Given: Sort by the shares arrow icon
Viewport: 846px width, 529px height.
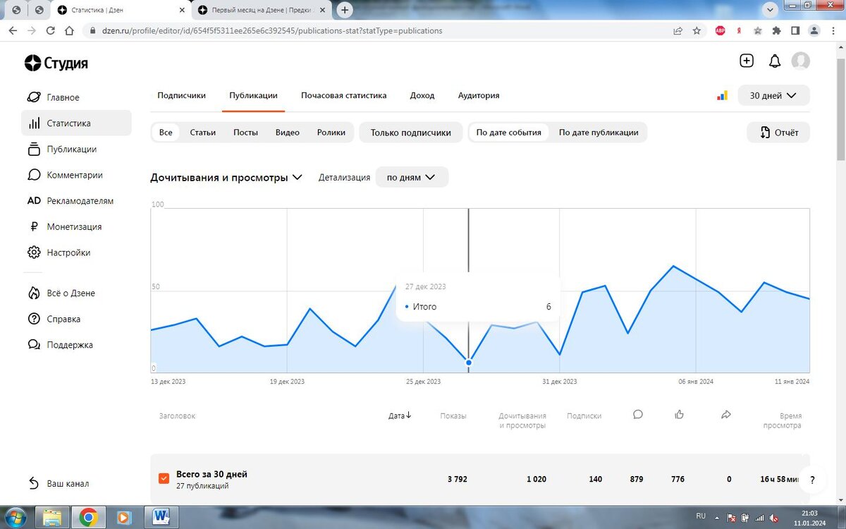Looking at the screenshot, I should pyautogui.click(x=726, y=415).
